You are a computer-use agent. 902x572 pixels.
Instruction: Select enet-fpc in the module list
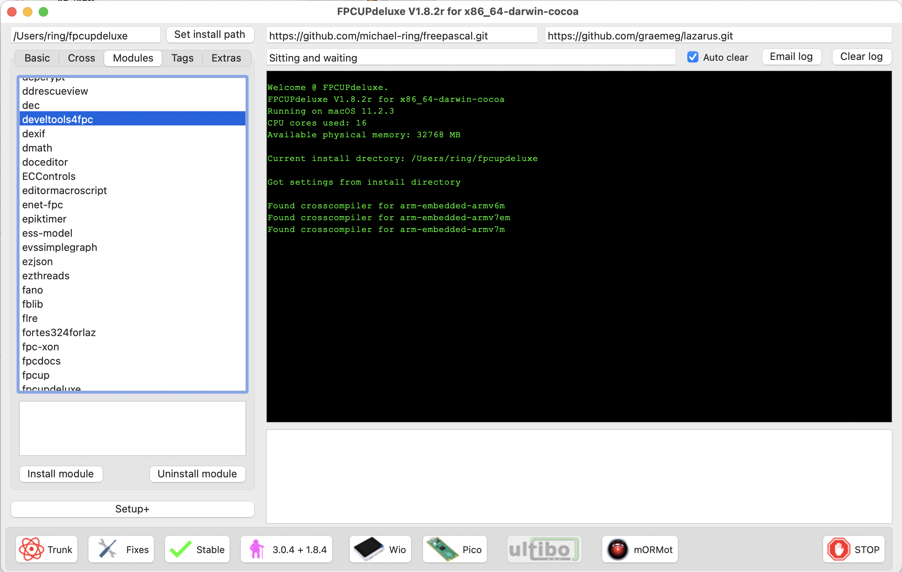tap(133, 205)
